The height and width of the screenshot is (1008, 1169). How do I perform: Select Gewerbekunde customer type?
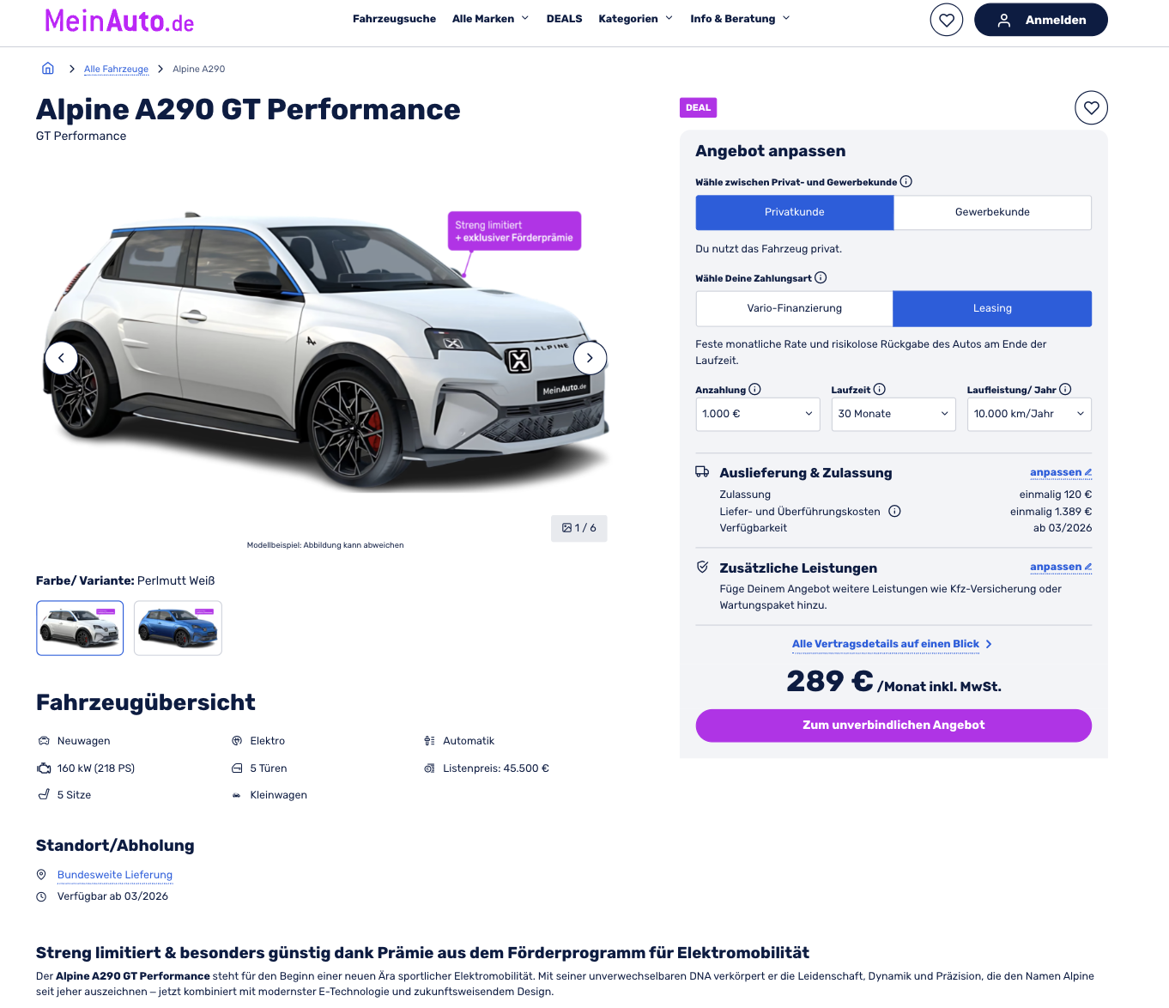(992, 212)
